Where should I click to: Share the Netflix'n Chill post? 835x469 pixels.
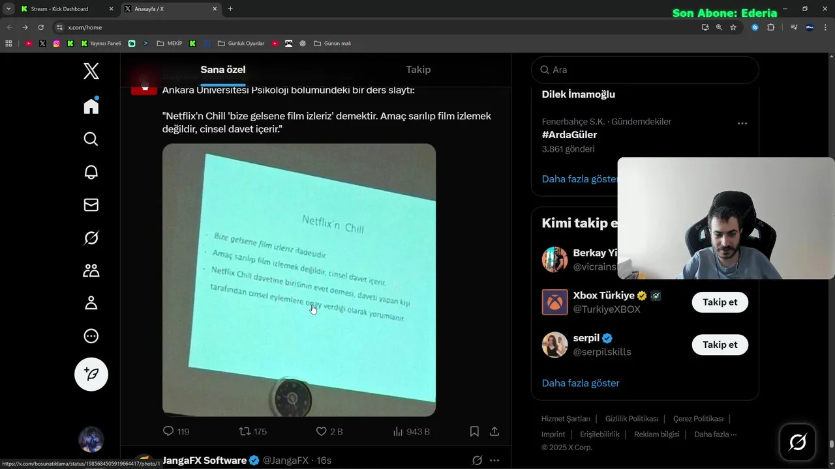pos(494,431)
